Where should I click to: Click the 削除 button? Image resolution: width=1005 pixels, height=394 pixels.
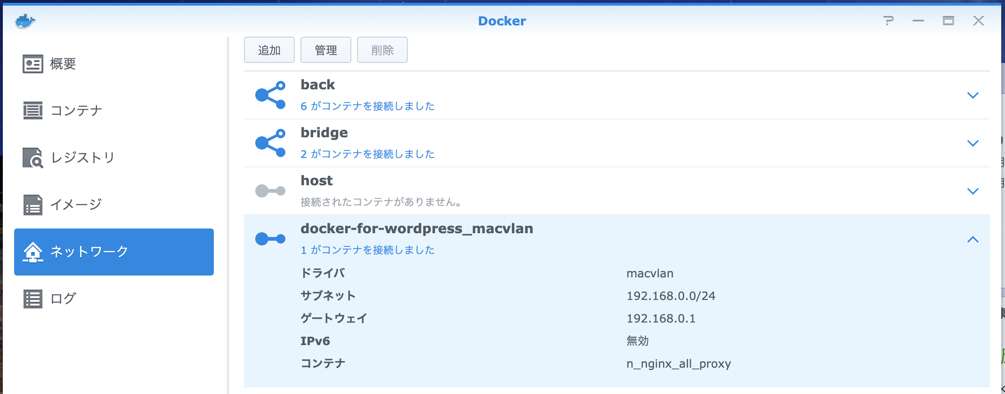[x=382, y=50]
